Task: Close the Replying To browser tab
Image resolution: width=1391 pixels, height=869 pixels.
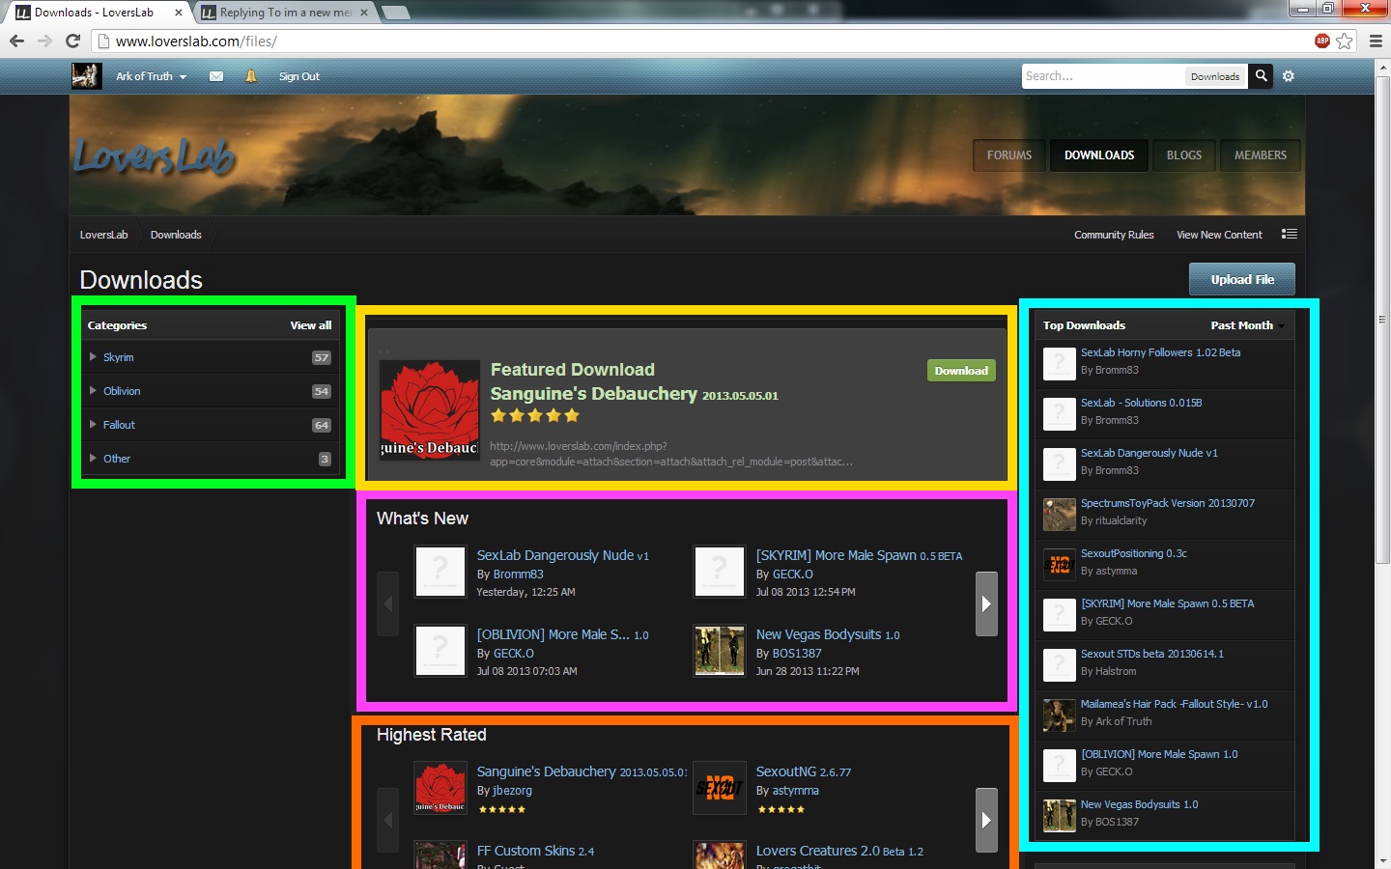Action: pyautogui.click(x=364, y=13)
